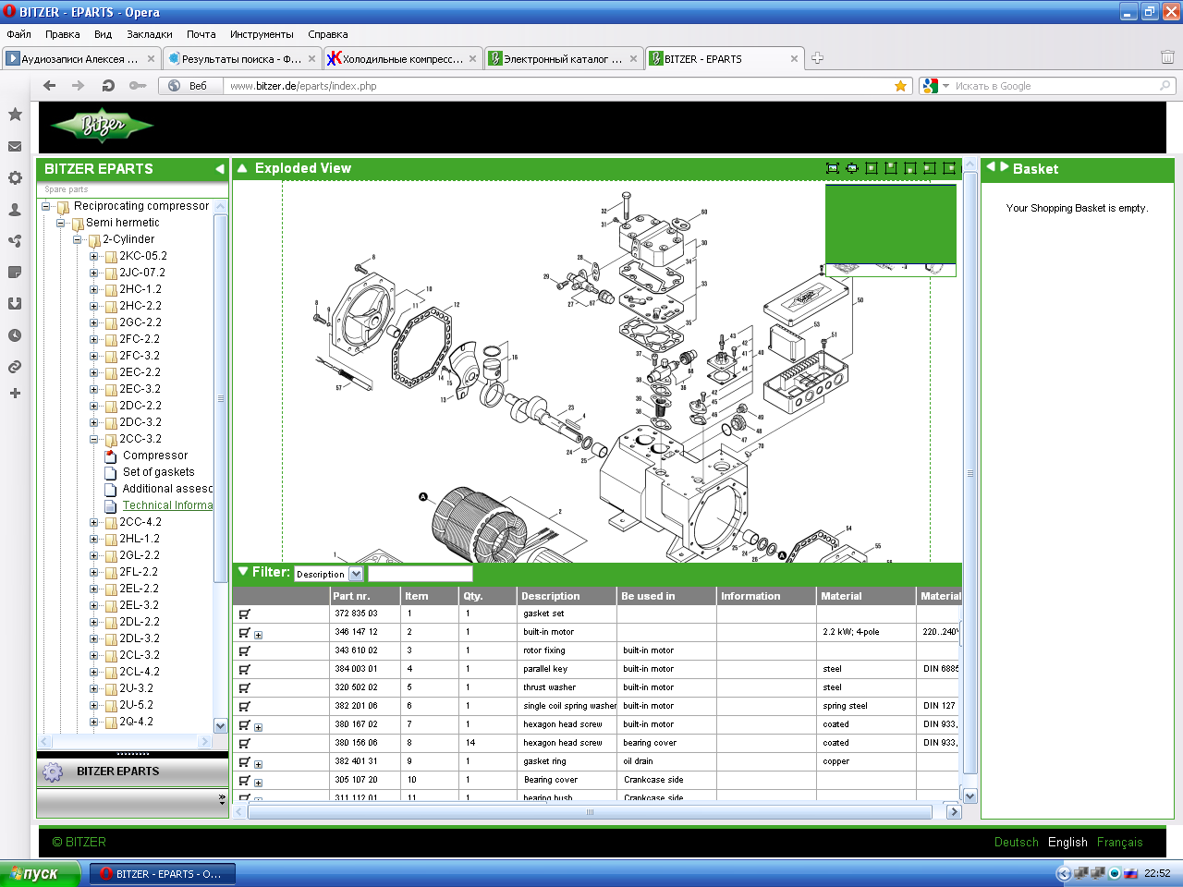Reload the page with the refresh icon
The width and height of the screenshot is (1183, 887).
tap(108, 86)
